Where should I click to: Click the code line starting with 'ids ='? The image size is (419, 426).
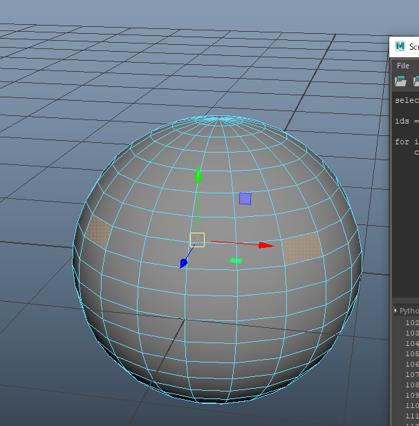tap(407, 121)
